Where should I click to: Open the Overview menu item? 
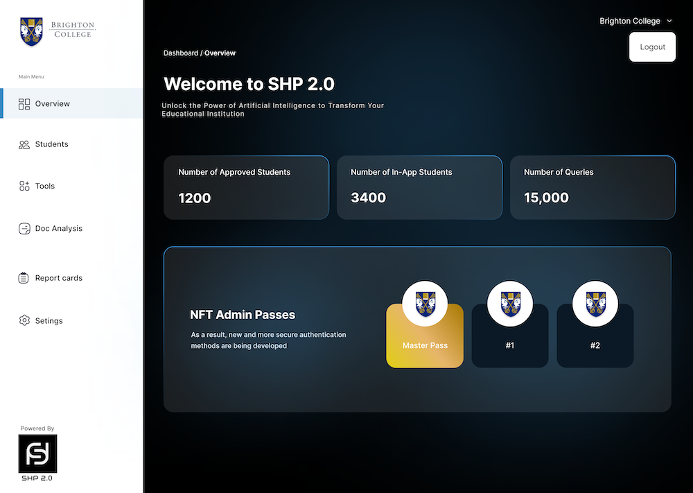coord(71,103)
